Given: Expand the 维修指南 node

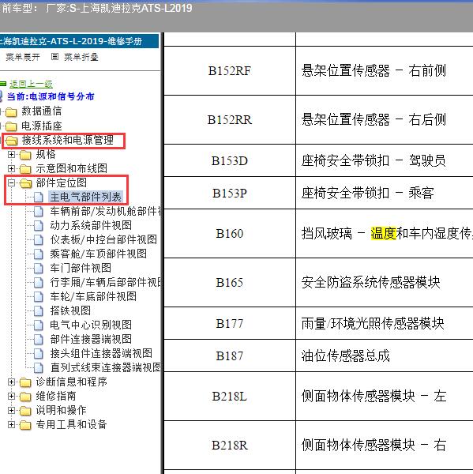Looking at the screenshot, I should tap(11, 396).
